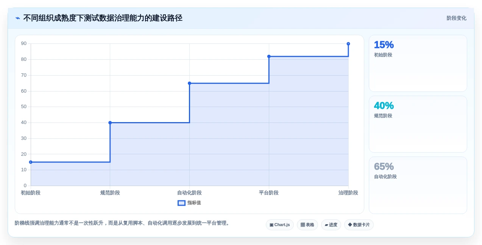Click the chart title 不同组织成熟度下测试数据治理能力的建设路径
The height and width of the screenshot is (245, 482).
103,18
